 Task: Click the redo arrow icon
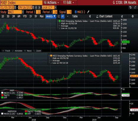pos(135,8)
